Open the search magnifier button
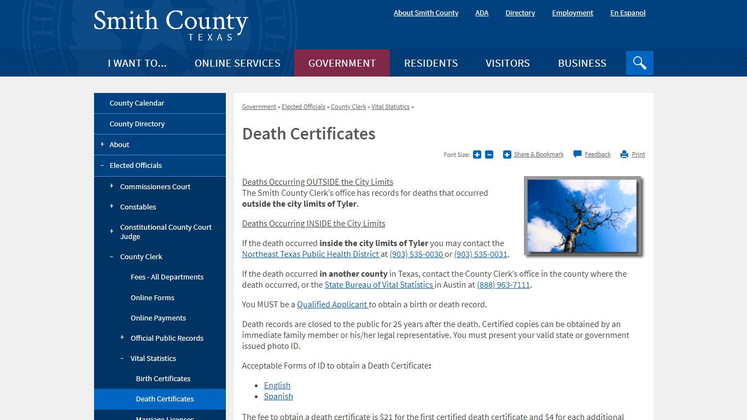The height and width of the screenshot is (420, 747). point(639,63)
